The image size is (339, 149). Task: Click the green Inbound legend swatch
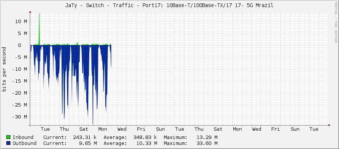[9, 137]
